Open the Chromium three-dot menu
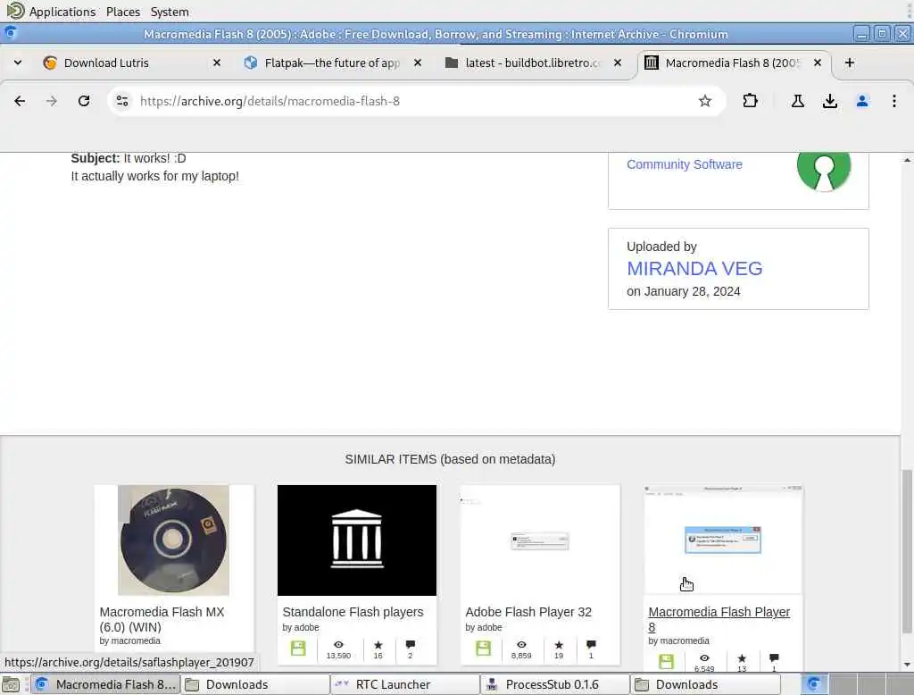Image resolution: width=914 pixels, height=695 pixels. click(893, 101)
